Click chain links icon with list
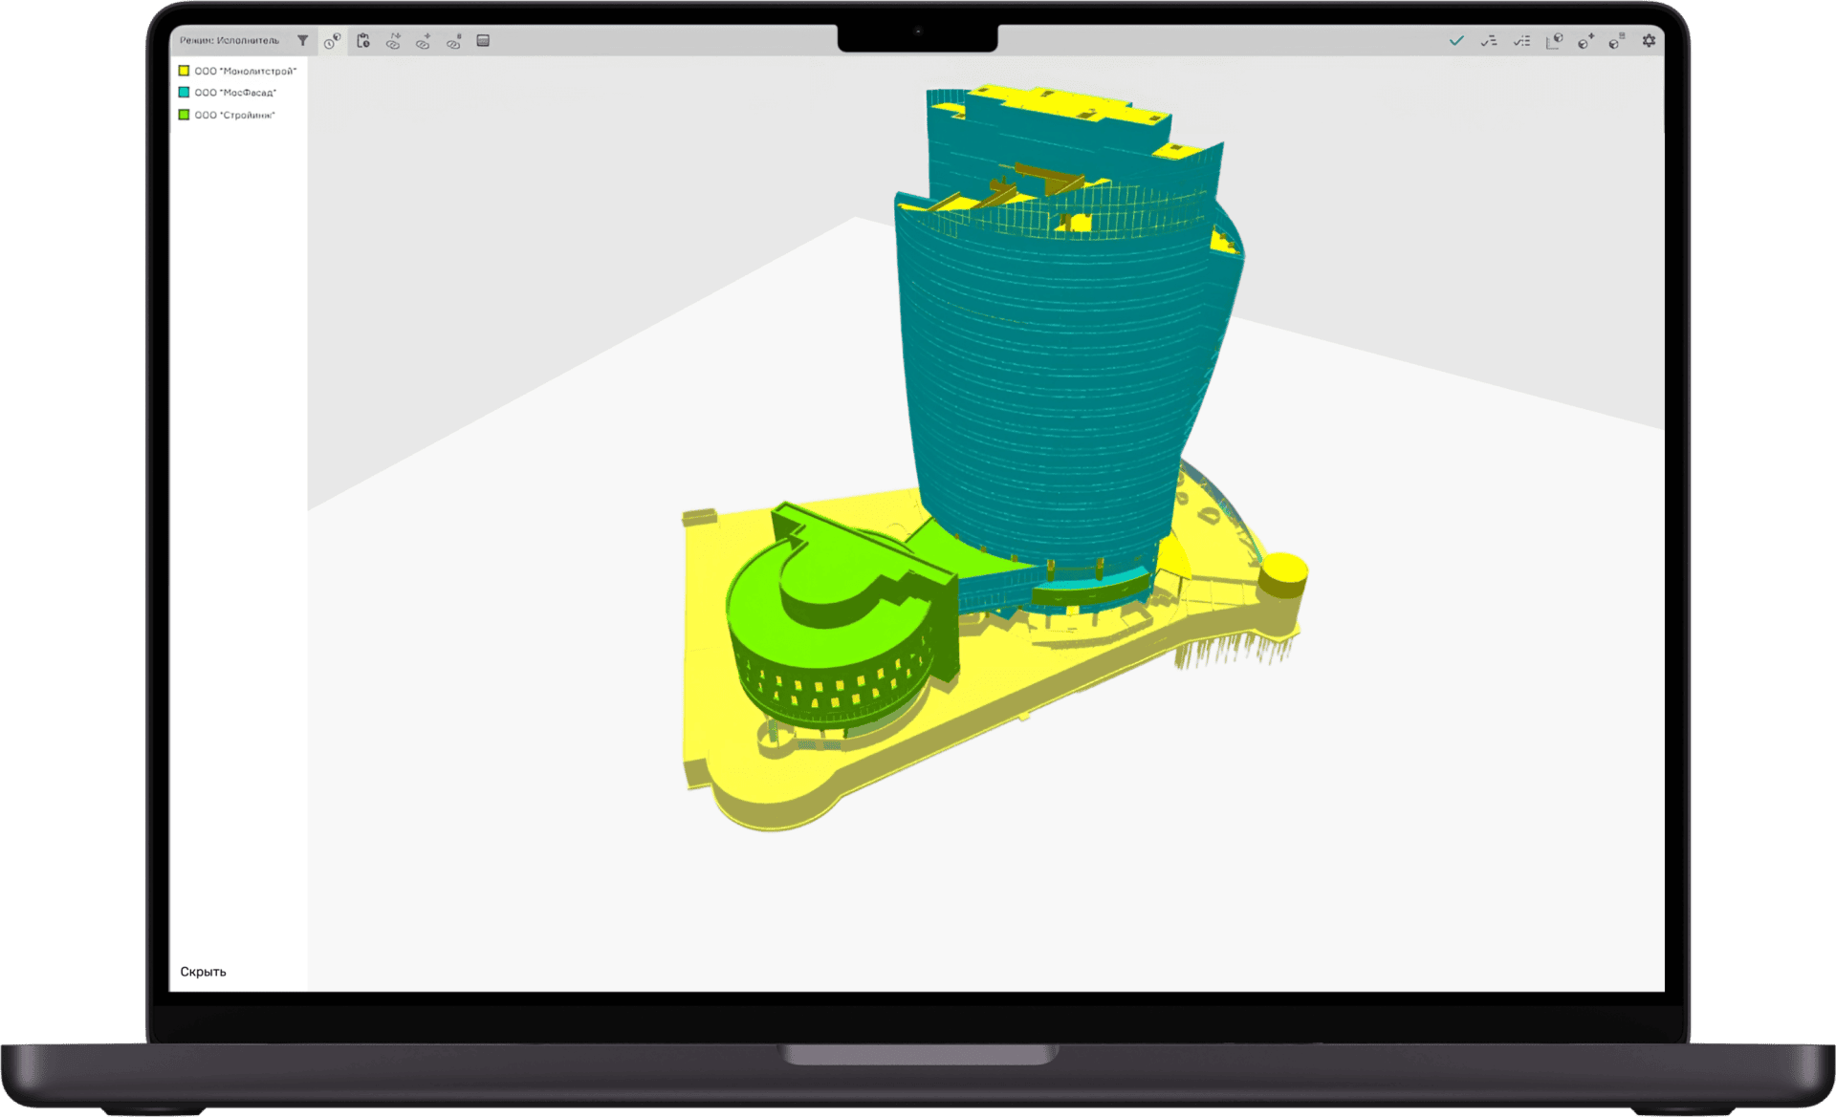Screen dimensions: 1836x1117 (454, 41)
